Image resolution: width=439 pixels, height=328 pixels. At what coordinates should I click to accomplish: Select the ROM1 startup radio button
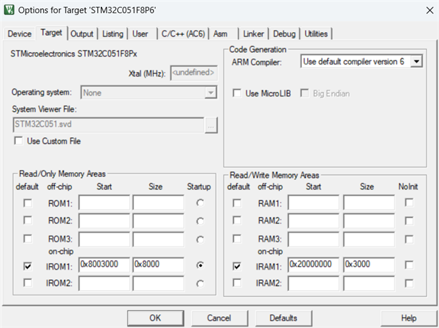coord(200,203)
